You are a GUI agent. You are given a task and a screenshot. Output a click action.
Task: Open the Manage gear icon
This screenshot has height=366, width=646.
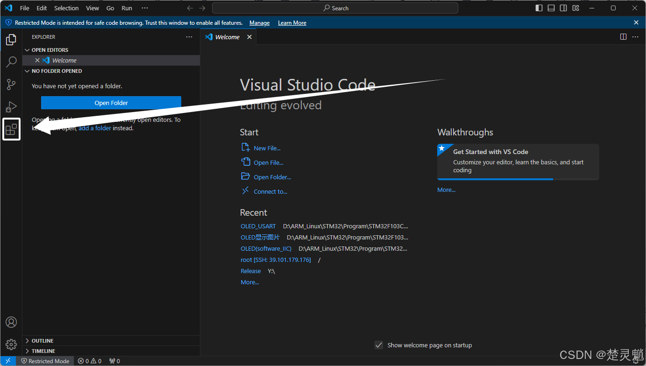[11, 345]
